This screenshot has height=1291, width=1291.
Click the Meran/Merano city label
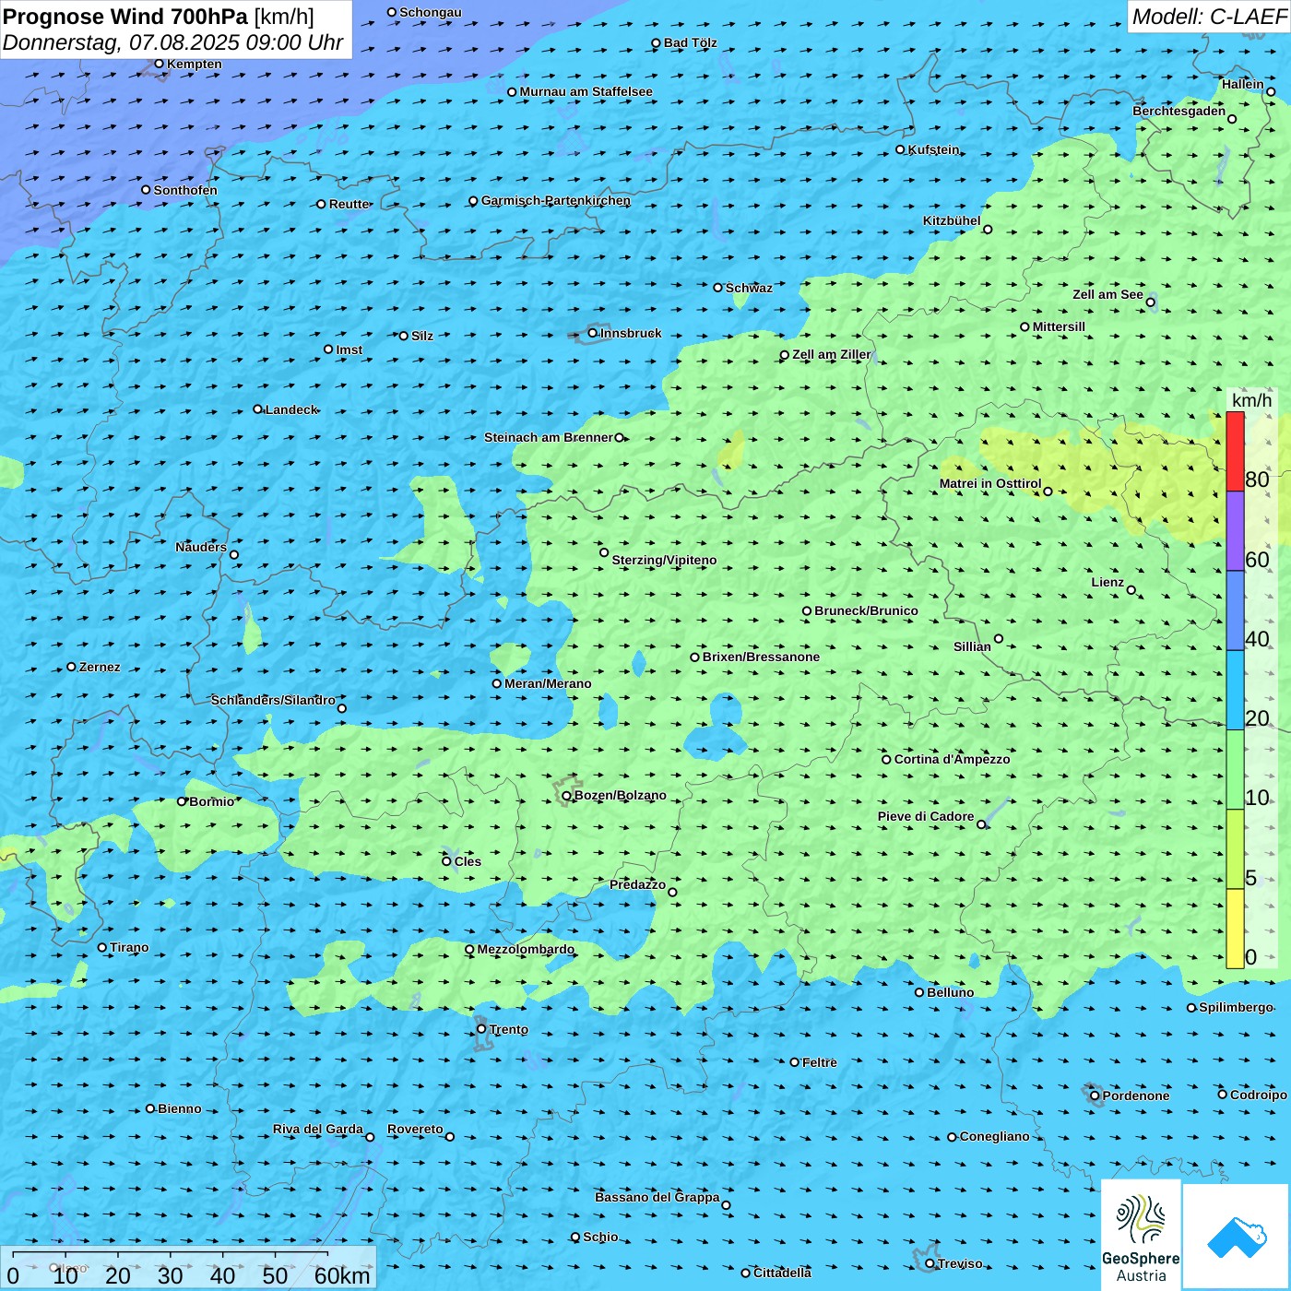[548, 683]
